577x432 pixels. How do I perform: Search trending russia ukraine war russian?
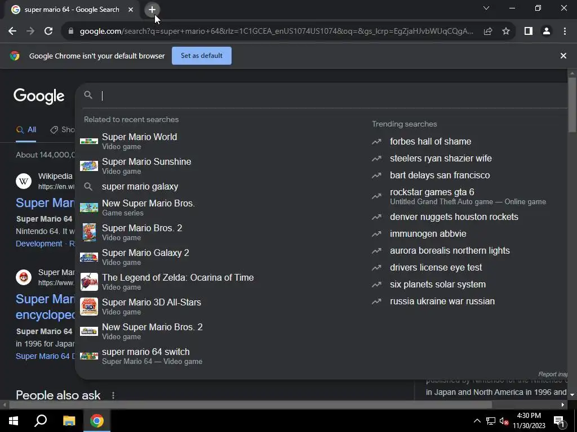click(x=442, y=301)
